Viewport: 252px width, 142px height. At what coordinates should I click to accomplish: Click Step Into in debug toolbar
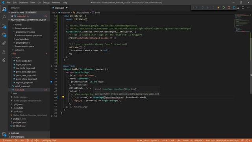tap(208, 7)
